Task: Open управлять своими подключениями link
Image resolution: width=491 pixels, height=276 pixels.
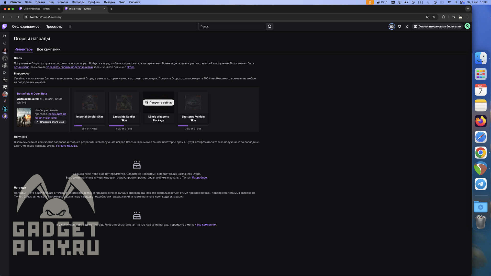Action: (x=69, y=67)
